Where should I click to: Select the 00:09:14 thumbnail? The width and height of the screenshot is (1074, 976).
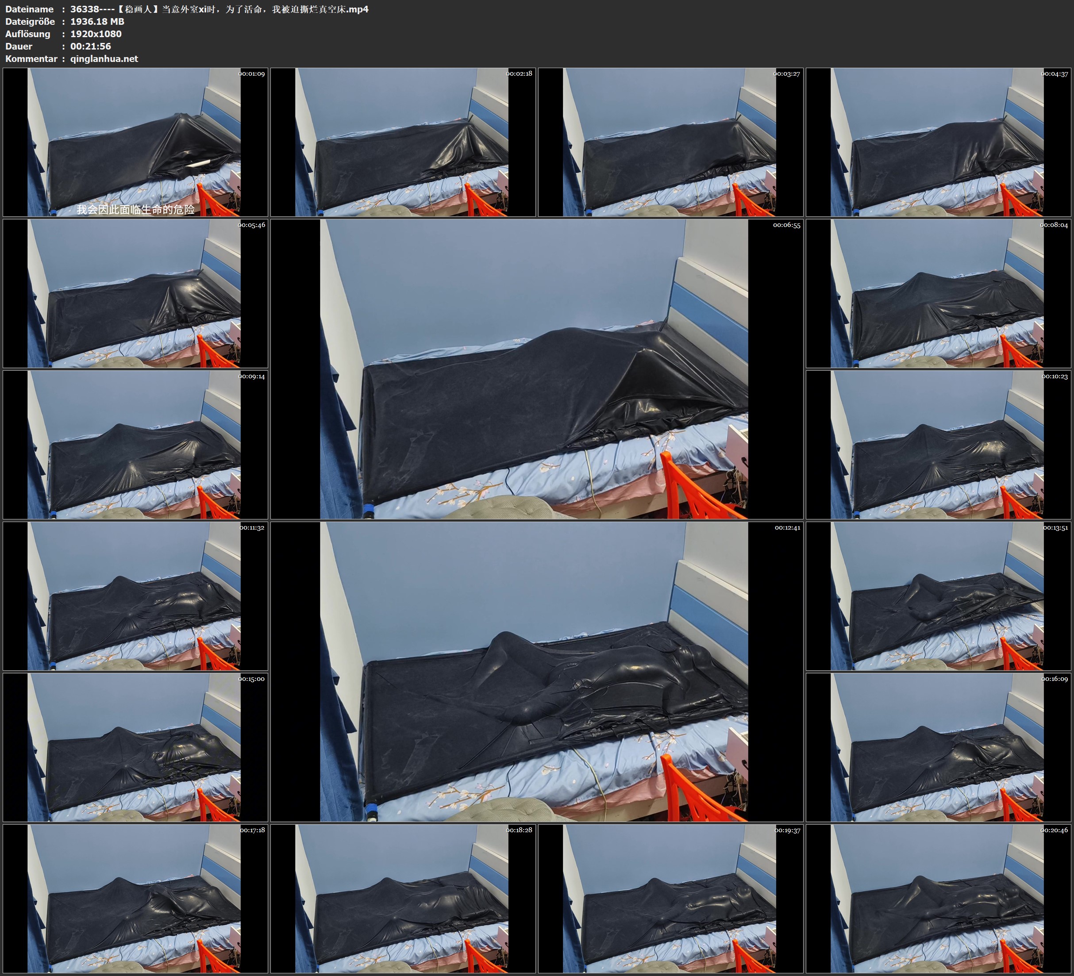pos(135,445)
